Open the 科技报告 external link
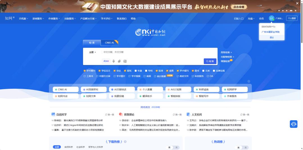Image resolution: width=303 pixels, height=150 pixels. [x=198, y=76]
